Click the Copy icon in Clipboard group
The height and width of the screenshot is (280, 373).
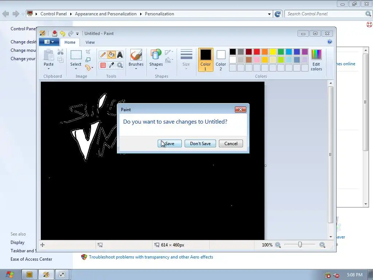[60, 59]
